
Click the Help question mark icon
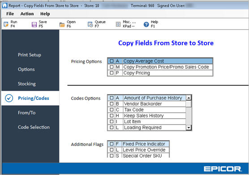146,25
